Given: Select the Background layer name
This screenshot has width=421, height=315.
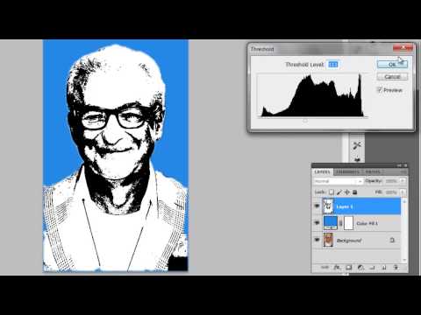Looking at the screenshot, I should [x=349, y=241].
